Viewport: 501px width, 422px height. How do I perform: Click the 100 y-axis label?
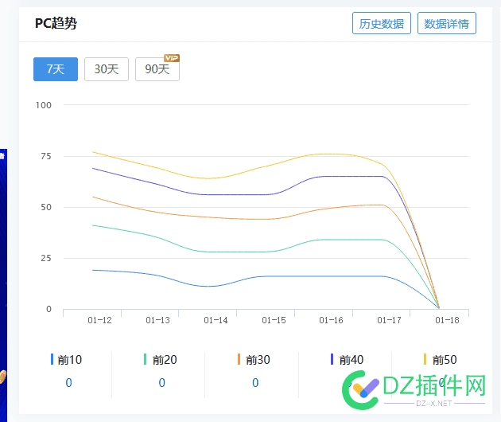(44, 105)
